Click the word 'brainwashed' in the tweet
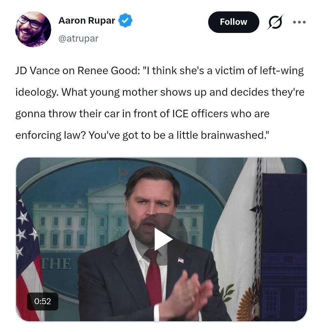This screenshot has height=332, width=323. tap(232, 135)
